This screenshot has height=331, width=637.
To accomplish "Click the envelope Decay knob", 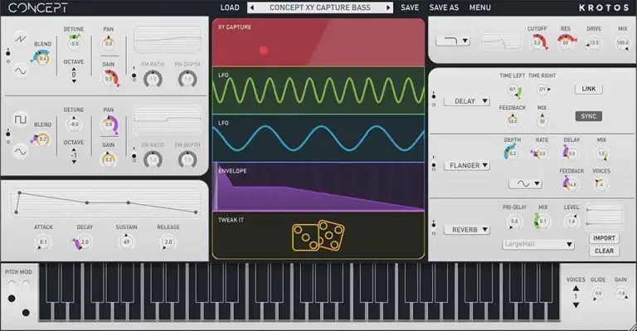I will point(84,242).
